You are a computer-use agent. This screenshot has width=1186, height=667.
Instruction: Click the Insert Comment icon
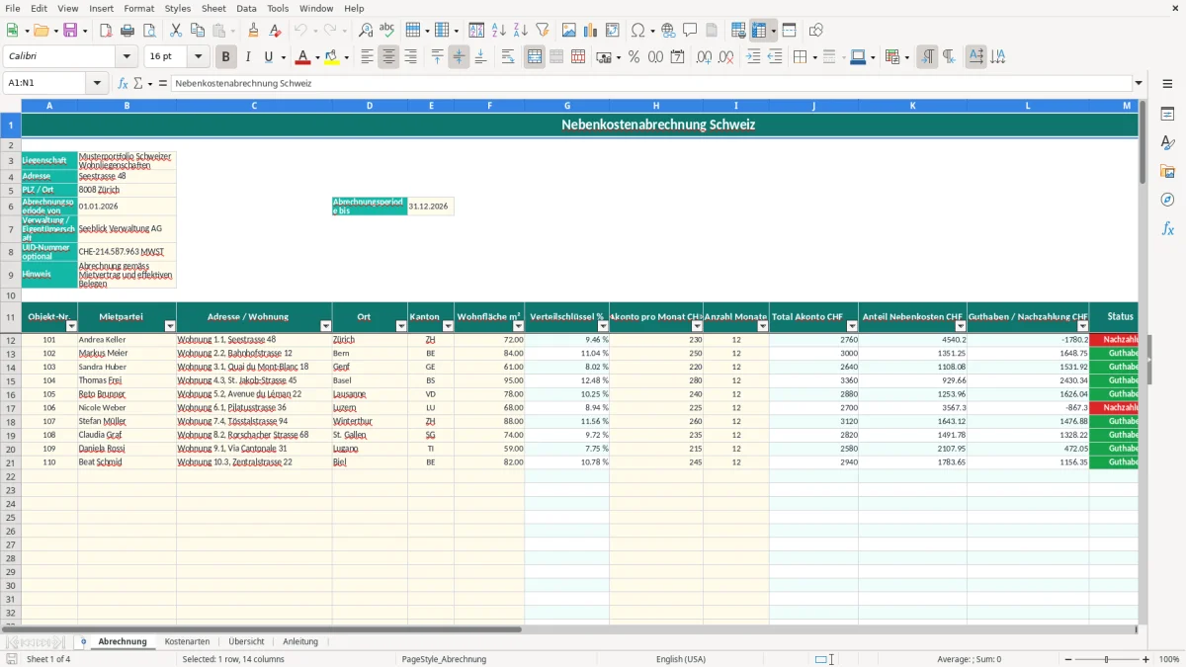click(690, 31)
